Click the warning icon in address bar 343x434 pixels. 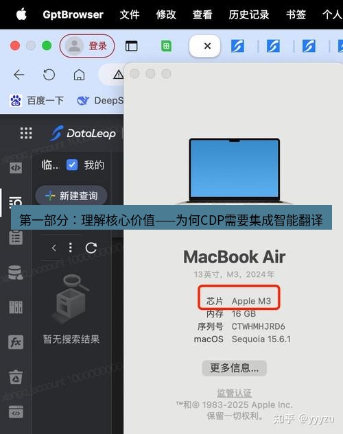[119, 75]
